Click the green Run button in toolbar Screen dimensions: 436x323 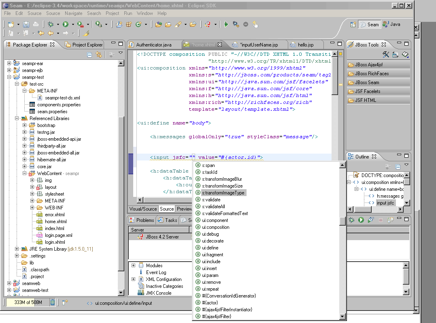(x=66, y=24)
